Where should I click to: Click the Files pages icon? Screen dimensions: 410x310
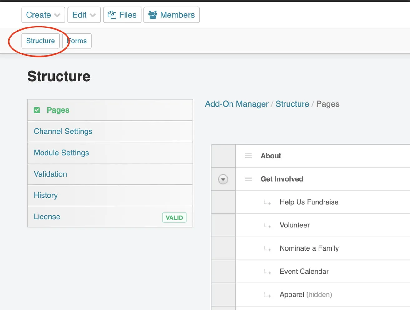pos(112,15)
